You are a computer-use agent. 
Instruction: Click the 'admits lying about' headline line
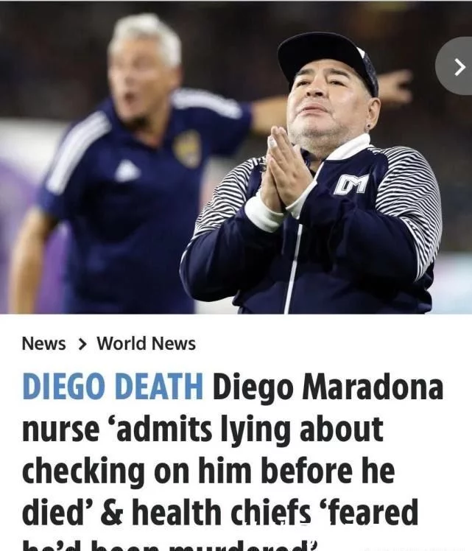pos(202,429)
